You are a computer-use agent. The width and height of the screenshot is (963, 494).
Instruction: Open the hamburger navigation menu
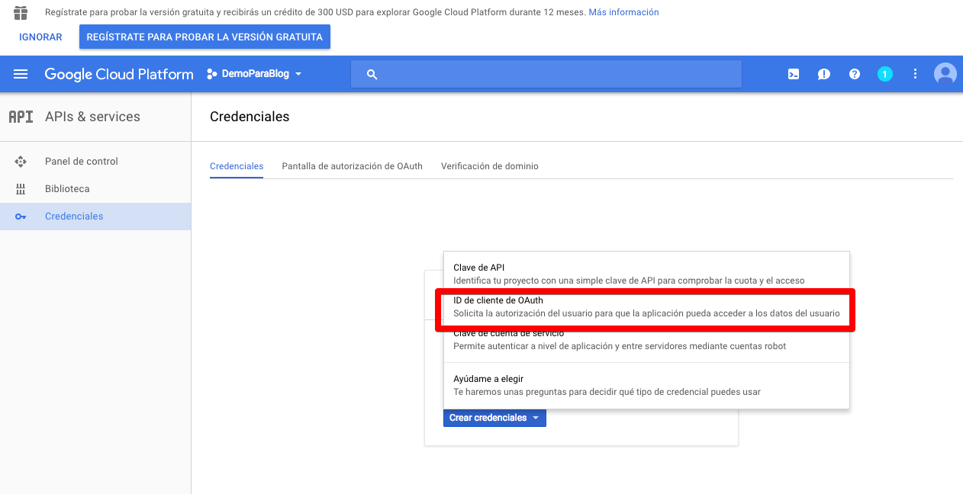pos(21,74)
